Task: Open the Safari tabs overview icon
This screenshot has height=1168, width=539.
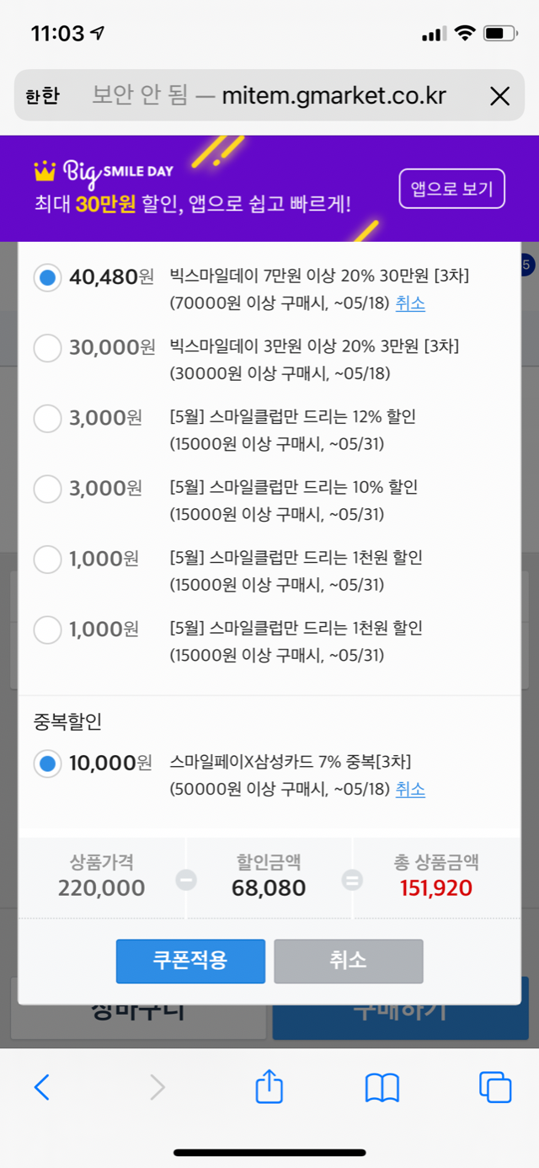Action: click(x=495, y=1087)
